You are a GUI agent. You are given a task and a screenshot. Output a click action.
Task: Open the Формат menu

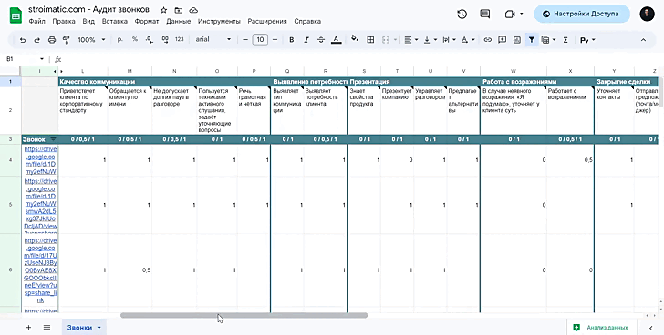point(147,21)
